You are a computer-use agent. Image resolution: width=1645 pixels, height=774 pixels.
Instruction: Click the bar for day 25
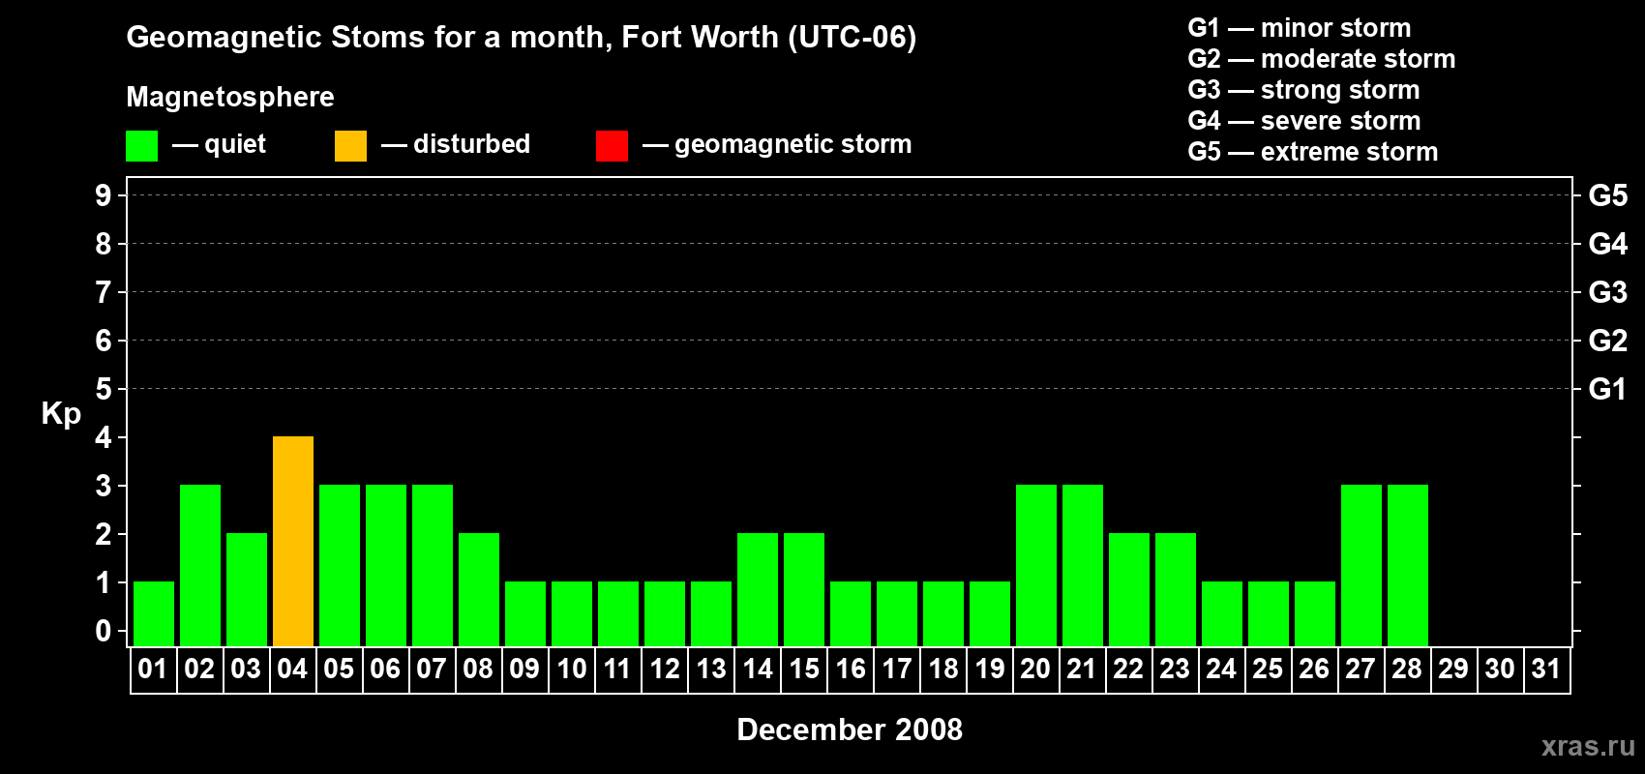tap(1269, 614)
